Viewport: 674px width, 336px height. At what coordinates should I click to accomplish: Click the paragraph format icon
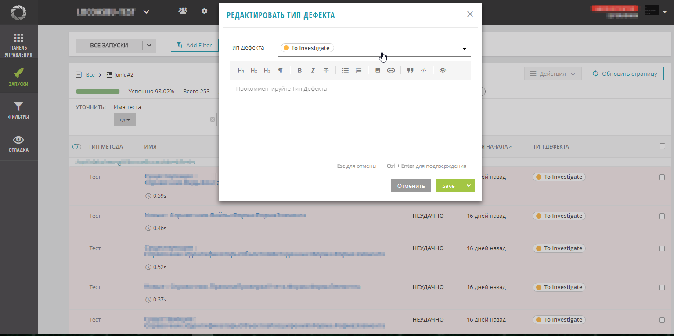tap(280, 71)
